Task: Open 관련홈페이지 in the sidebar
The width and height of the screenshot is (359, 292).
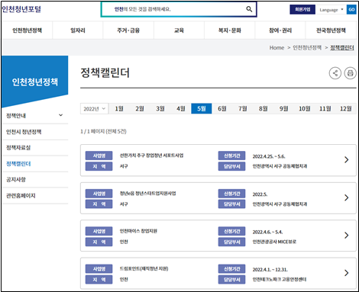Action: [21, 196]
